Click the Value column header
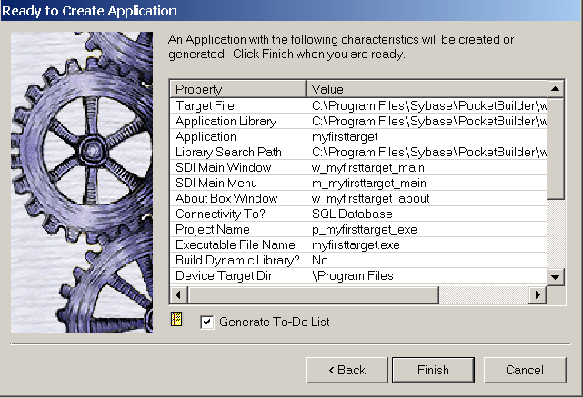 pos(427,89)
